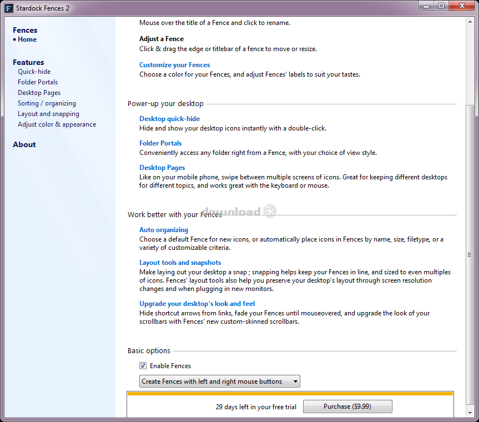
Task: Select Desktop Pages in sidebar
Action: [x=39, y=93]
